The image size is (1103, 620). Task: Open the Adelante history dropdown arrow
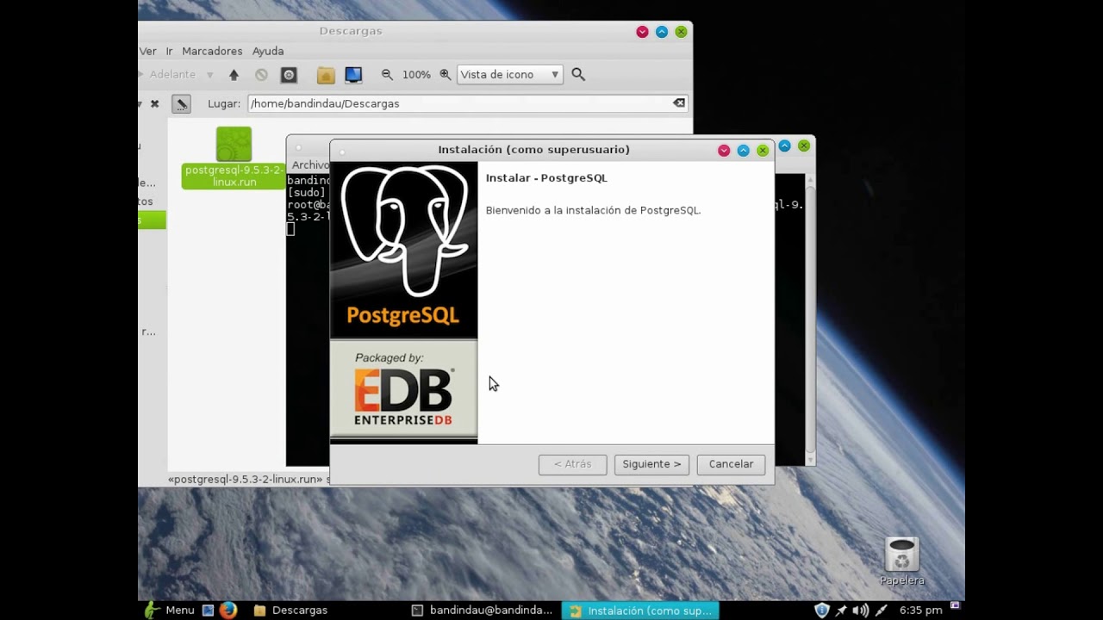coord(209,75)
